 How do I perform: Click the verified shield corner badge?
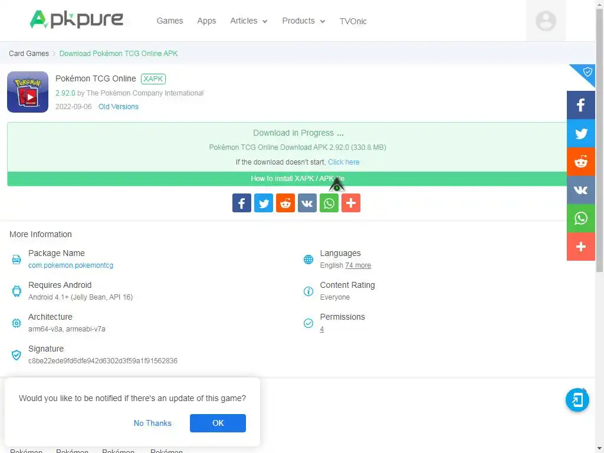(x=586, y=72)
